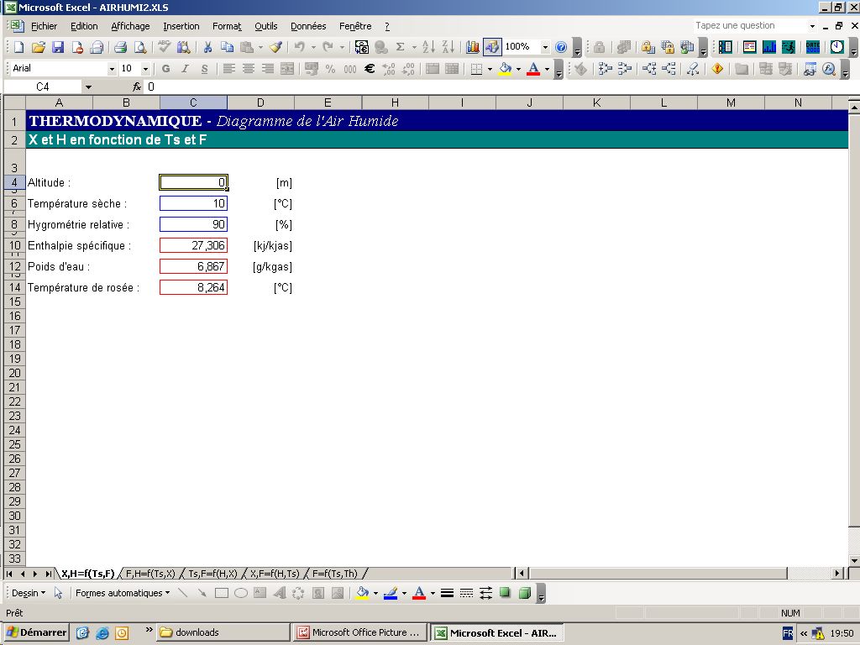Click the Undo arrow icon
Screen dimensions: 860x645
(300, 47)
